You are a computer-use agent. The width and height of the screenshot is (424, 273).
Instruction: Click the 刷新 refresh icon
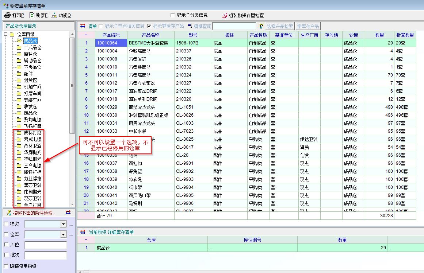click(32, 15)
